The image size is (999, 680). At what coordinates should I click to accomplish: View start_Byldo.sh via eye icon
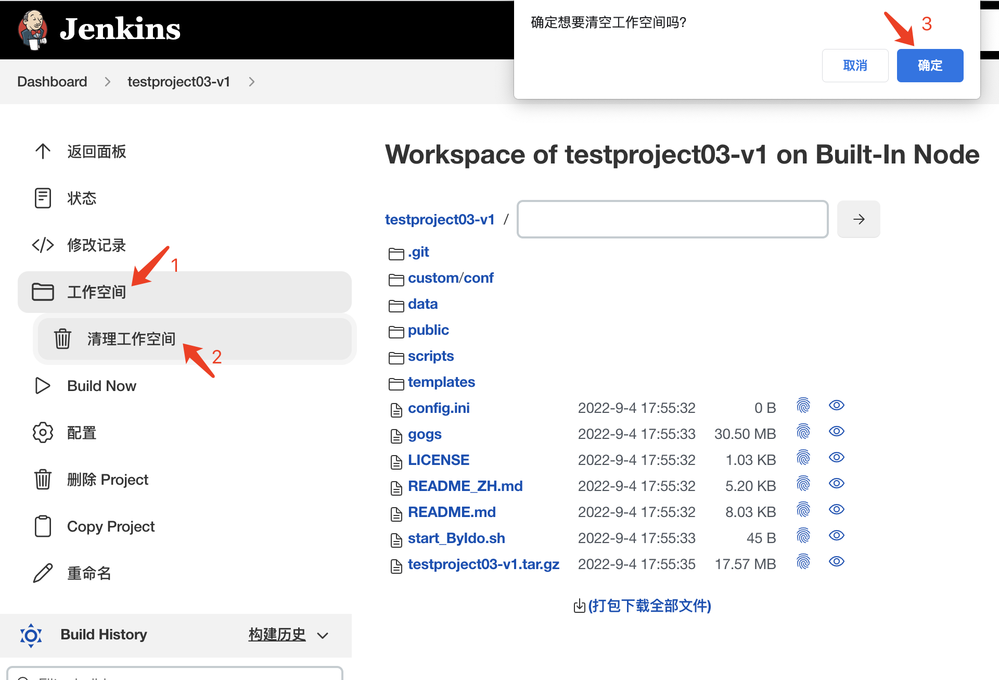836,536
